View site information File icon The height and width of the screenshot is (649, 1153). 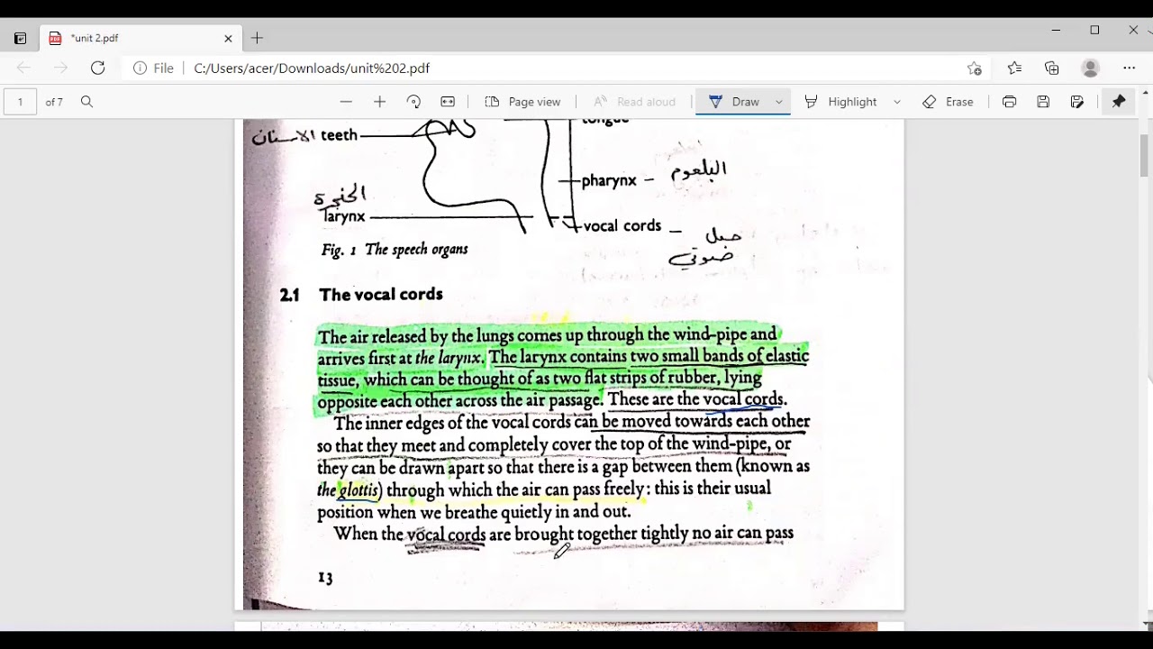pyautogui.click(x=154, y=68)
